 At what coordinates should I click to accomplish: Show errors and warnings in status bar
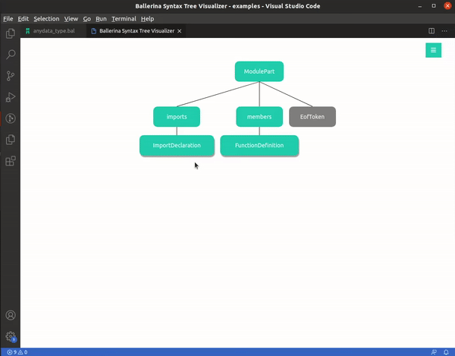[x=17, y=352]
